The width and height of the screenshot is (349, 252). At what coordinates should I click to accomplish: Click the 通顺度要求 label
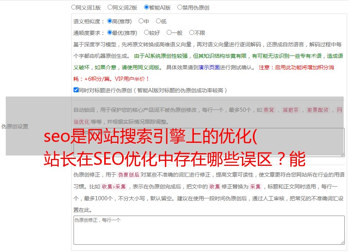tap(89, 33)
